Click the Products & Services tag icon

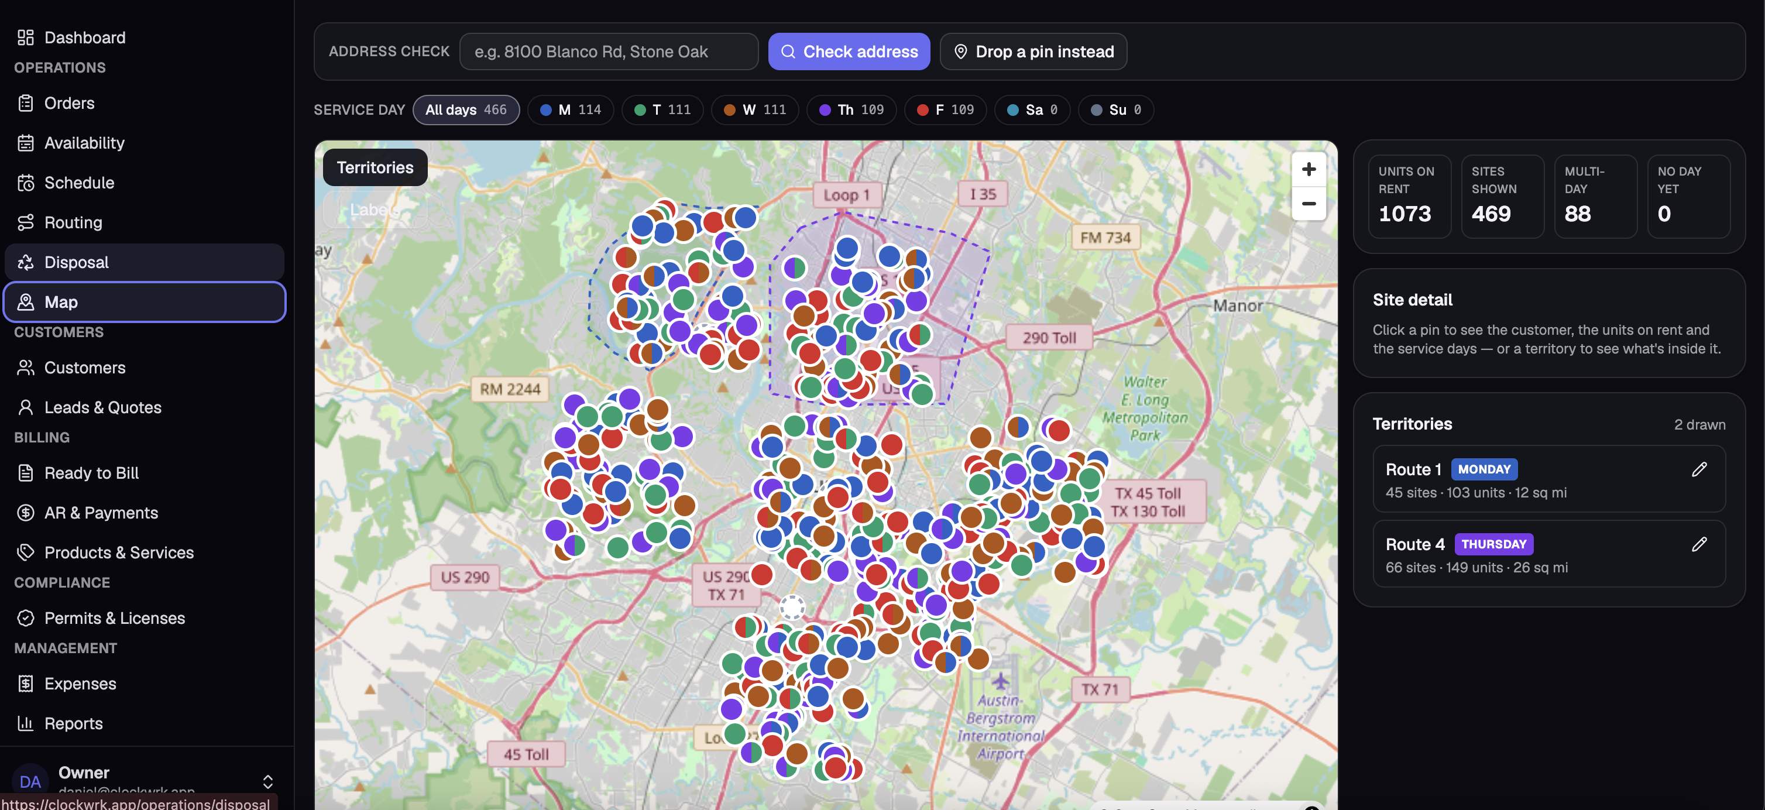[25, 553]
